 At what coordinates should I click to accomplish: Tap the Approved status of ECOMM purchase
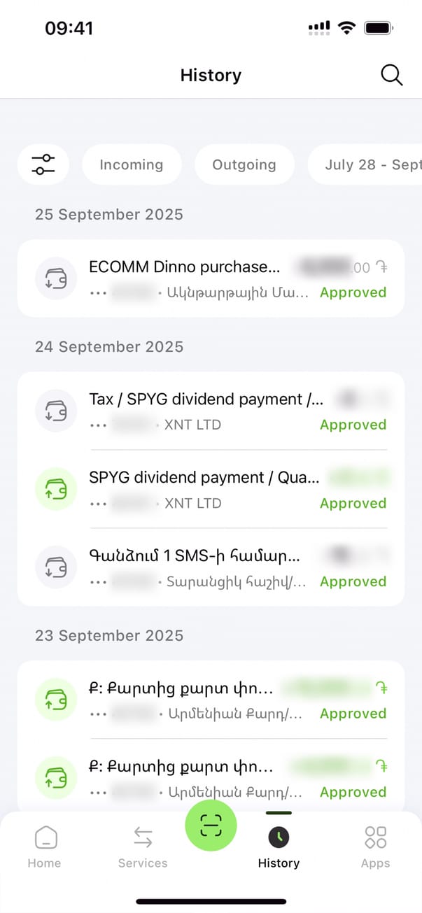pyautogui.click(x=353, y=292)
